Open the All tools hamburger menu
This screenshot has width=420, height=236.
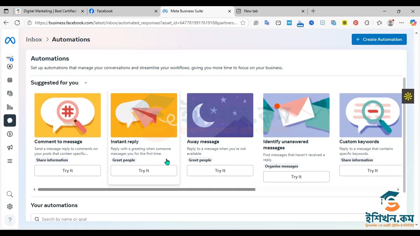(10, 161)
